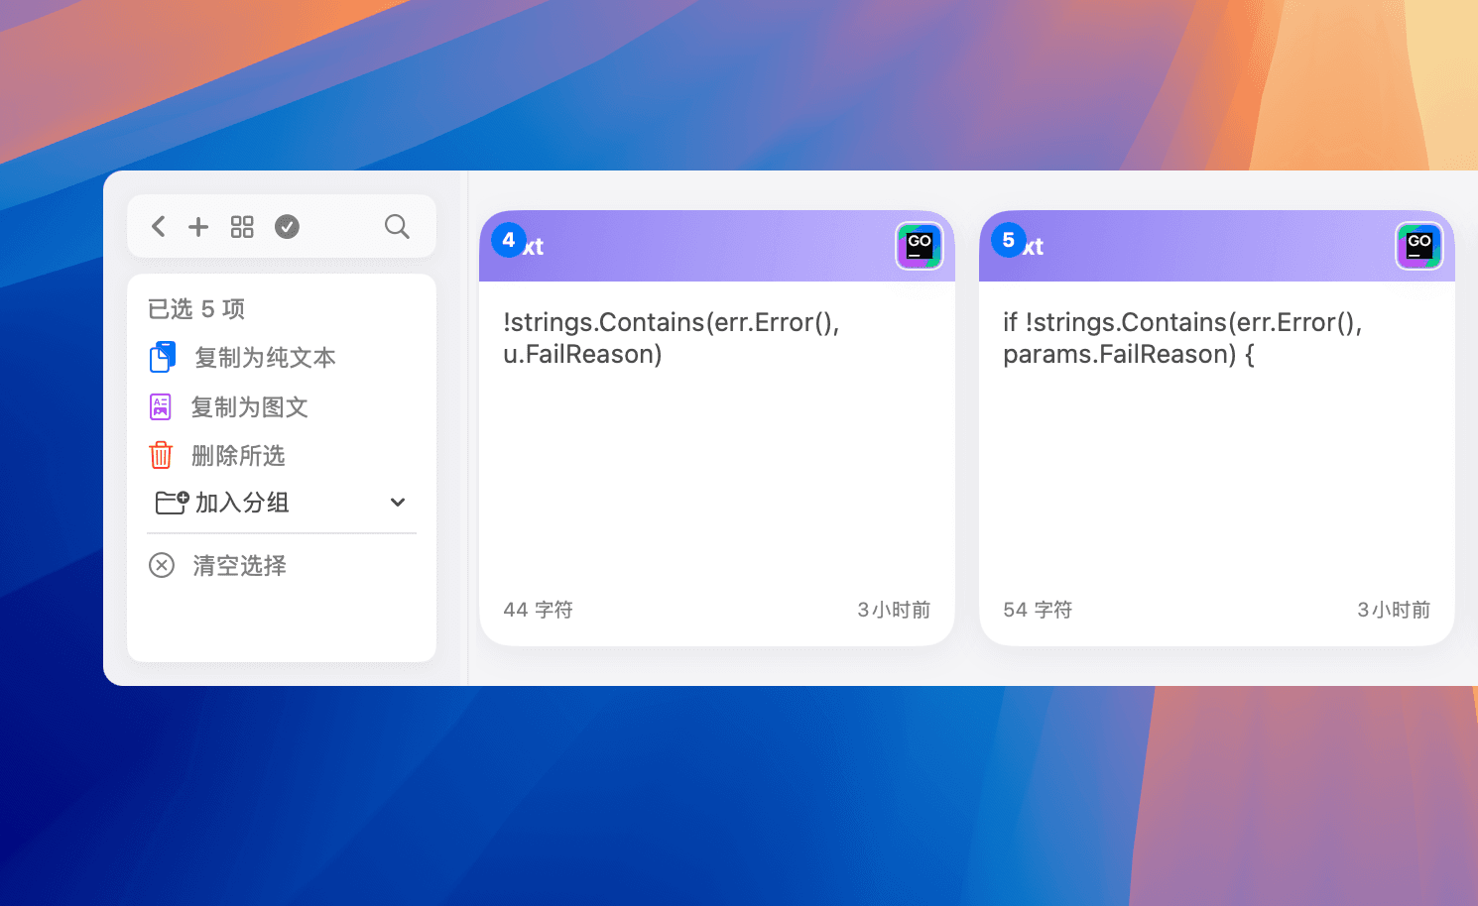This screenshot has width=1478, height=906.
Task: Click the GoLand icon on the first card
Action: [920, 245]
